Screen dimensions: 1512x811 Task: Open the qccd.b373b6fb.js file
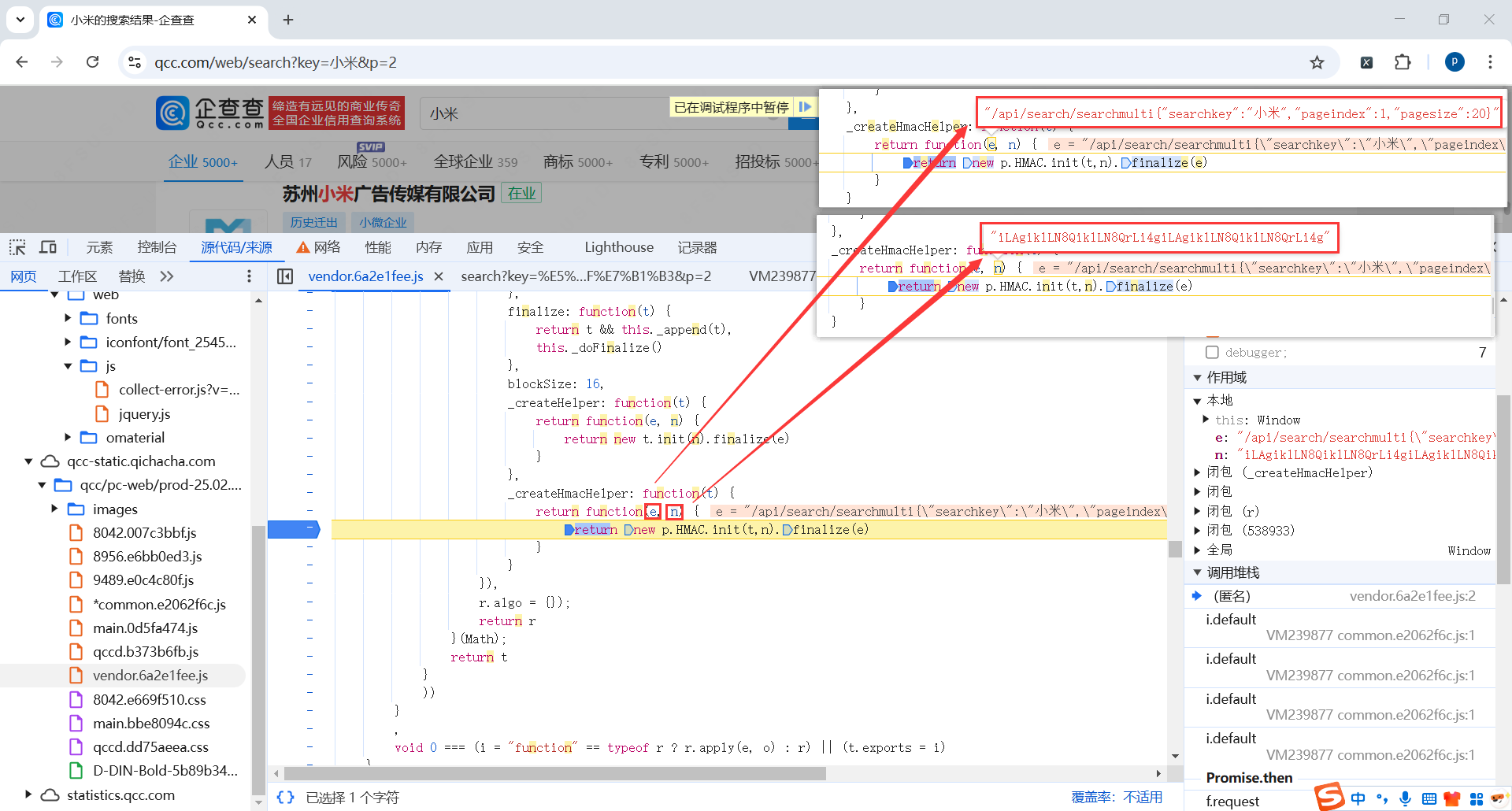[x=146, y=652]
